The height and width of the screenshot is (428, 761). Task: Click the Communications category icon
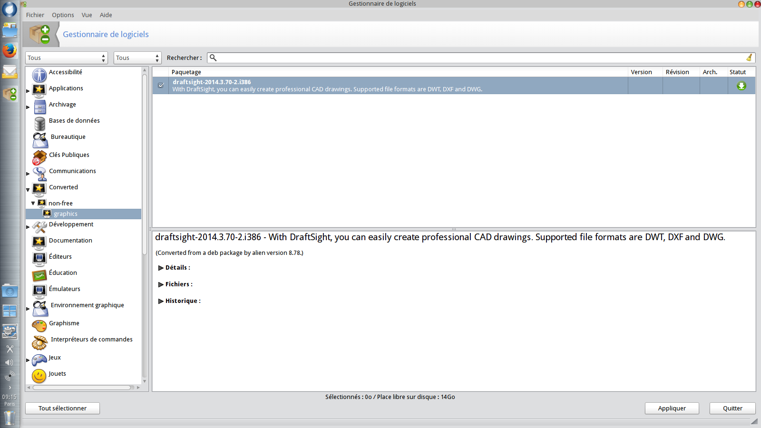click(x=39, y=174)
